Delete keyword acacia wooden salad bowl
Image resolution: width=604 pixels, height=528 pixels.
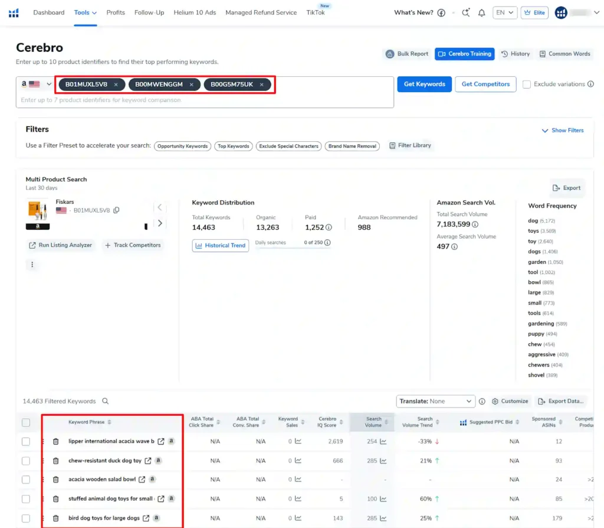click(56, 480)
